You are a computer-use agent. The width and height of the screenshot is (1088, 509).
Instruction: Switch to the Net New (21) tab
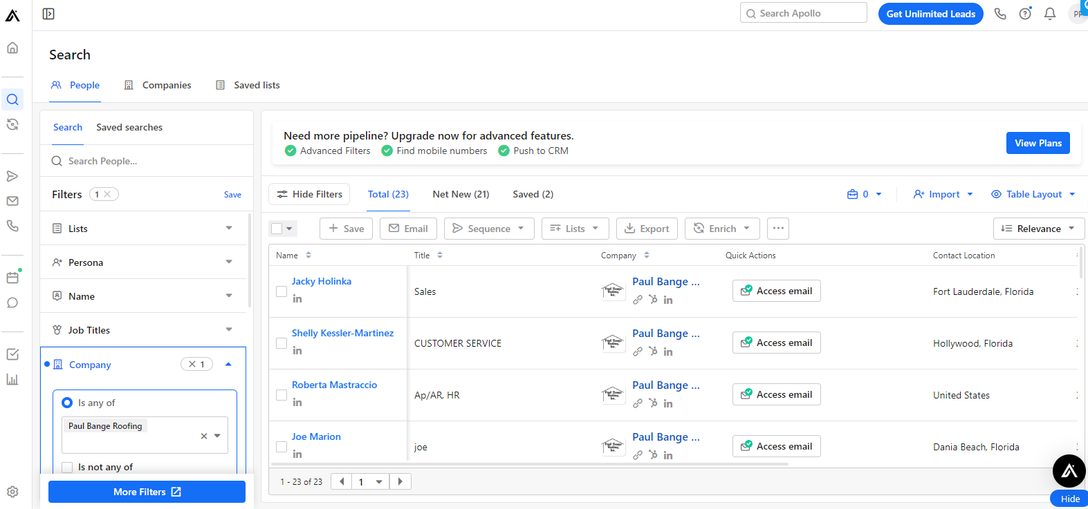[461, 194]
